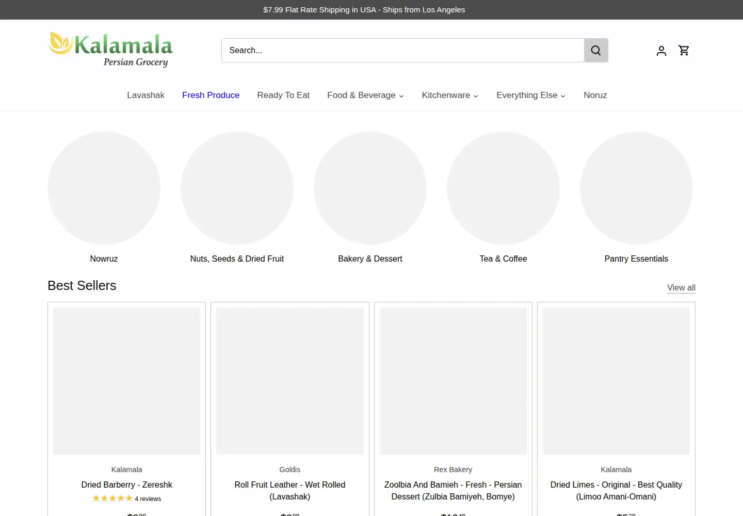Viewport: 743px width, 516px height.
Task: Open the Lavashak menu item
Action: (146, 95)
